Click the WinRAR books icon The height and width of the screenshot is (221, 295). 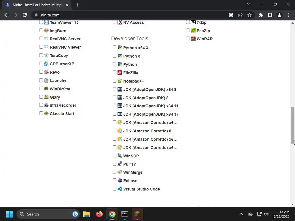(x=193, y=39)
